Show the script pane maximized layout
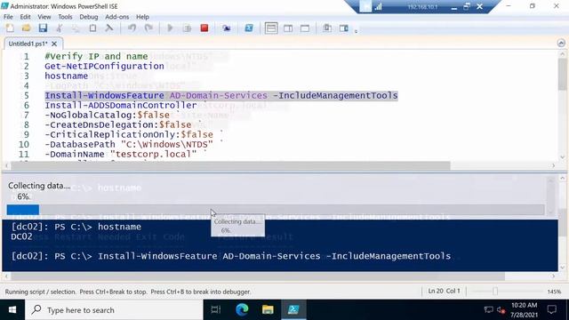The image size is (569, 320). coord(305,28)
